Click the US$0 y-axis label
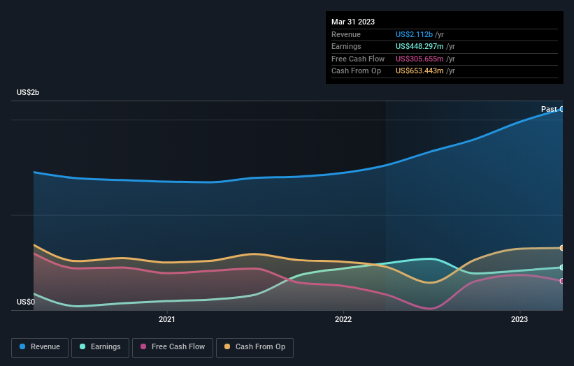574x366 pixels. 26,302
